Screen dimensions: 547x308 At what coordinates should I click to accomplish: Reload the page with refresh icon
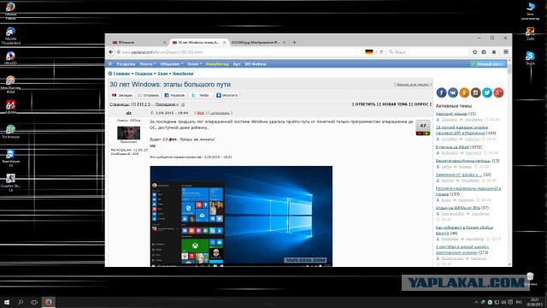click(381, 51)
